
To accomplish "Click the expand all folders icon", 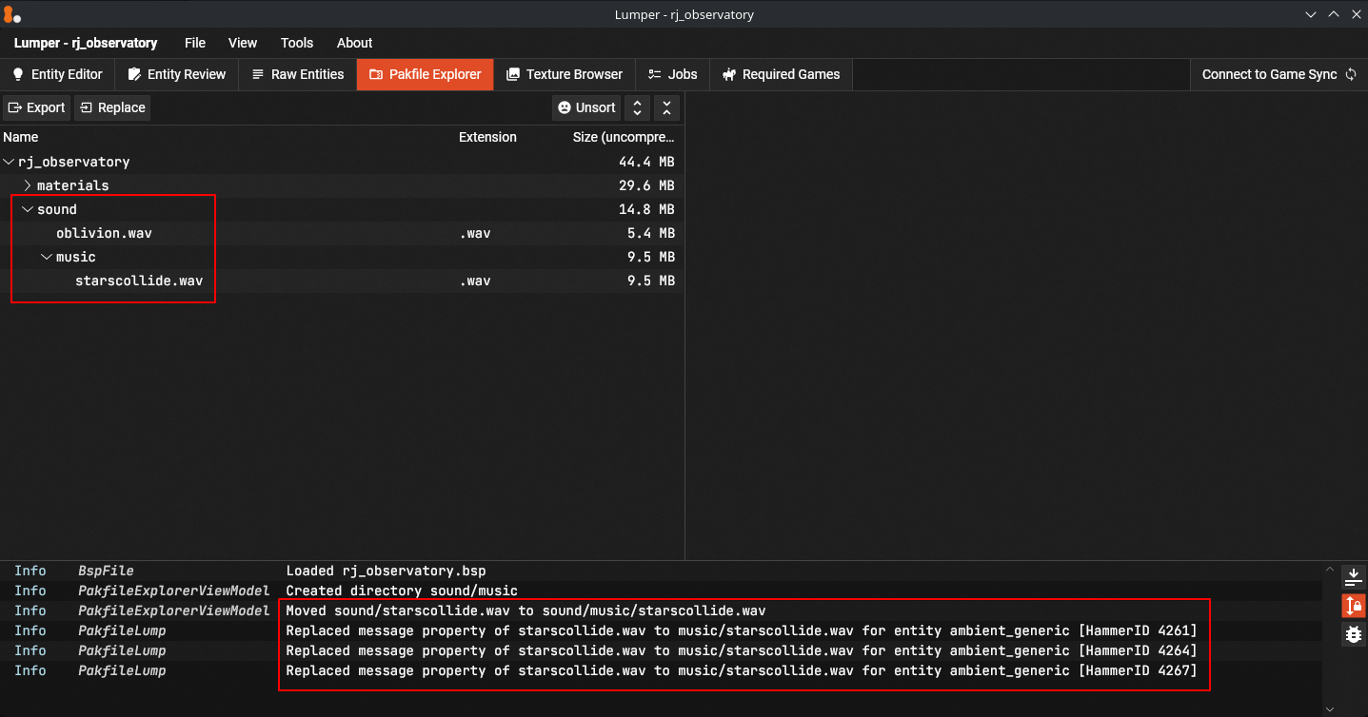I will [x=638, y=107].
